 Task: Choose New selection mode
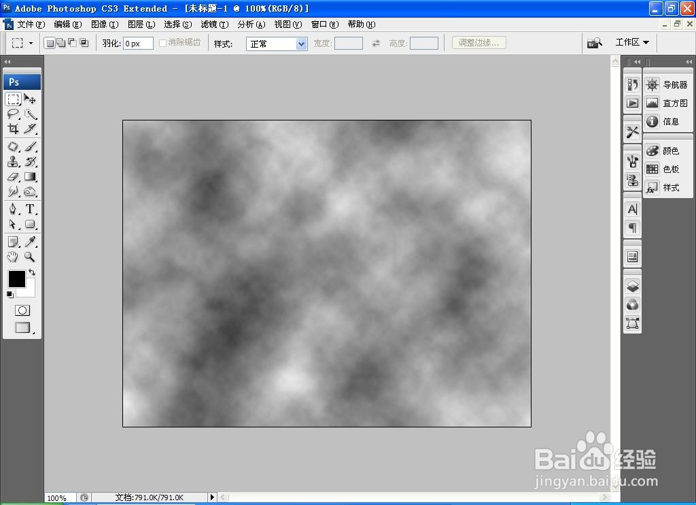pos(50,43)
